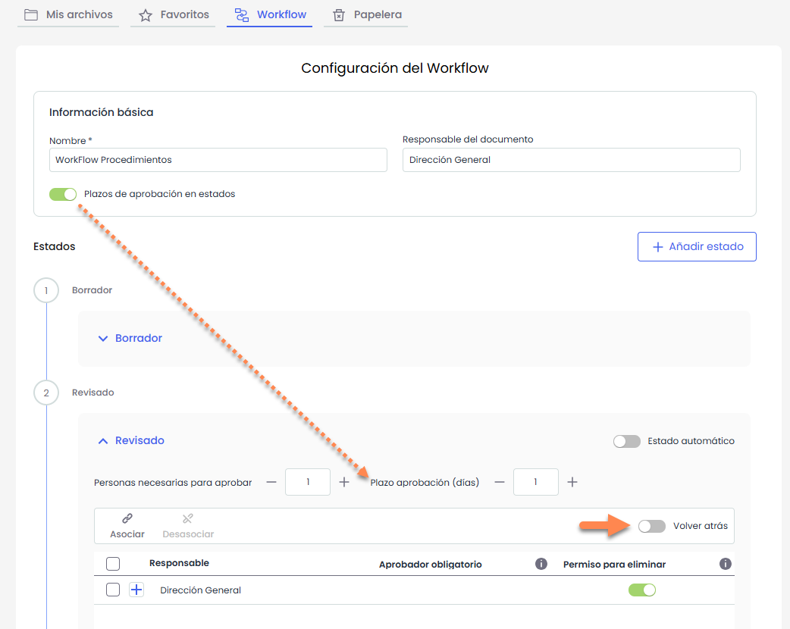The height and width of the screenshot is (629, 790).
Task: Click info icon next to Aprobador obligatorio
Action: coord(541,564)
